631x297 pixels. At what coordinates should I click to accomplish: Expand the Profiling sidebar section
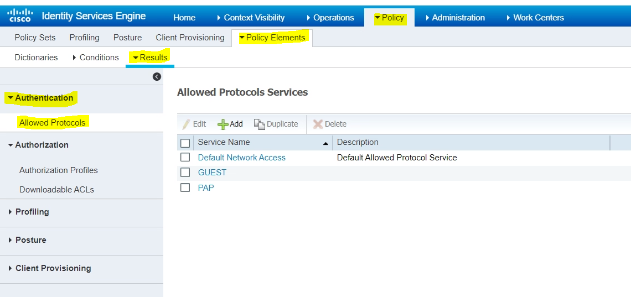pyautogui.click(x=32, y=212)
